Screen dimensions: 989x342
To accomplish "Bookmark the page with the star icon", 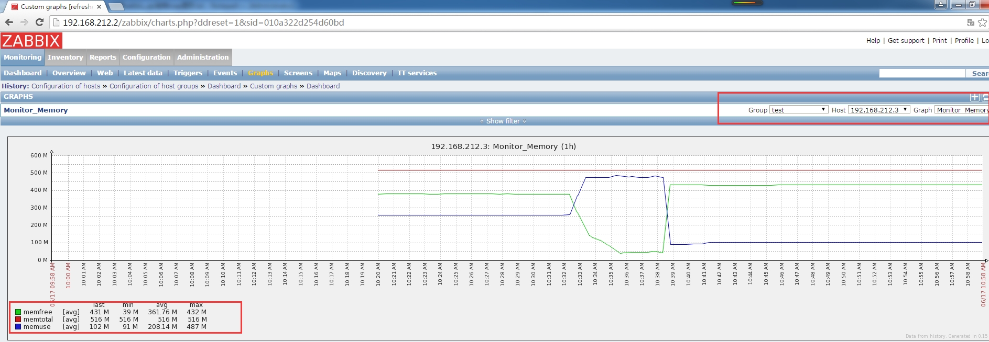I will pos(982,22).
